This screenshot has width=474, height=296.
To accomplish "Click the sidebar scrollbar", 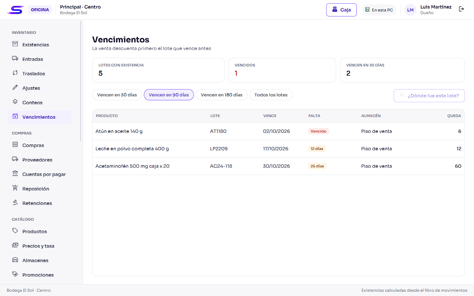I will [81, 81].
